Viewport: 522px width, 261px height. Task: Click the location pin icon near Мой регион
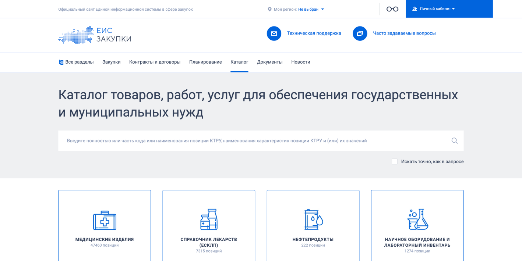(x=269, y=9)
